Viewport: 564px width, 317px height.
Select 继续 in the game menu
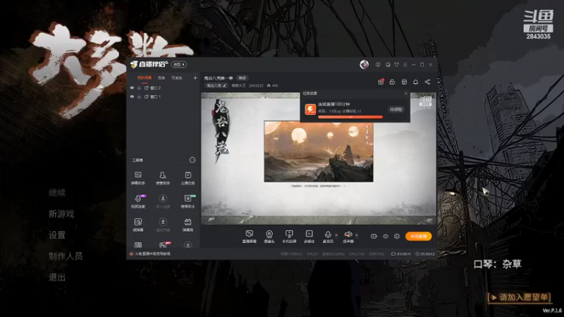tap(57, 193)
